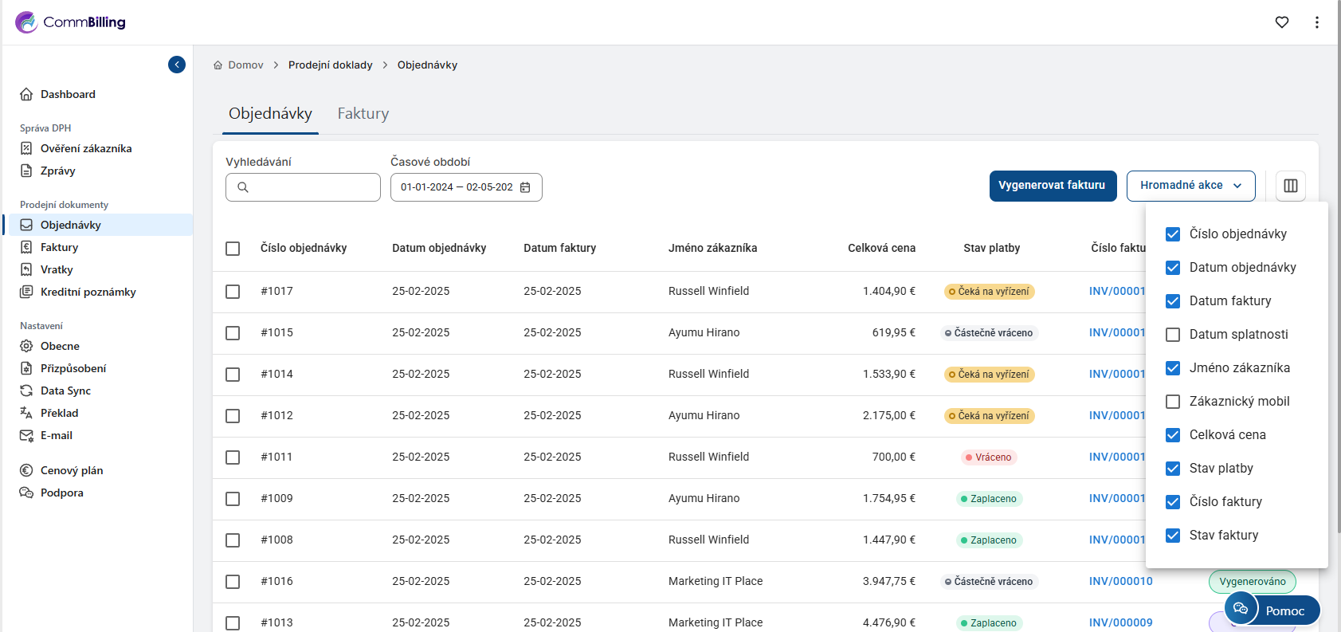Screen dimensions: 1341x632
Task: Switch to the Faktury tab
Action: pos(363,114)
